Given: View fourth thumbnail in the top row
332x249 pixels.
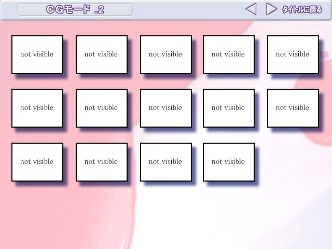Looking at the screenshot, I should pyautogui.click(x=229, y=54).
